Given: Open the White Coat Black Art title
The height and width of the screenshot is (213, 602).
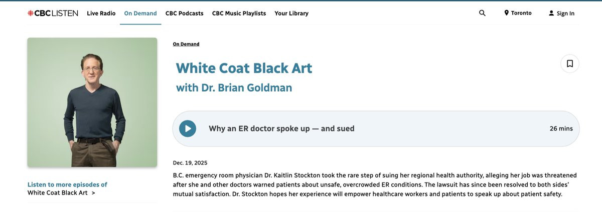Looking at the screenshot, I should click(x=244, y=68).
